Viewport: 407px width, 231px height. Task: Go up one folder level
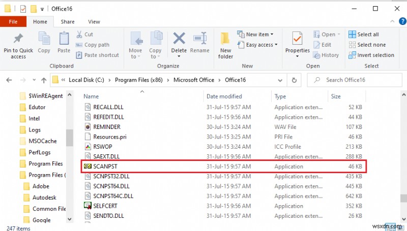click(44, 80)
